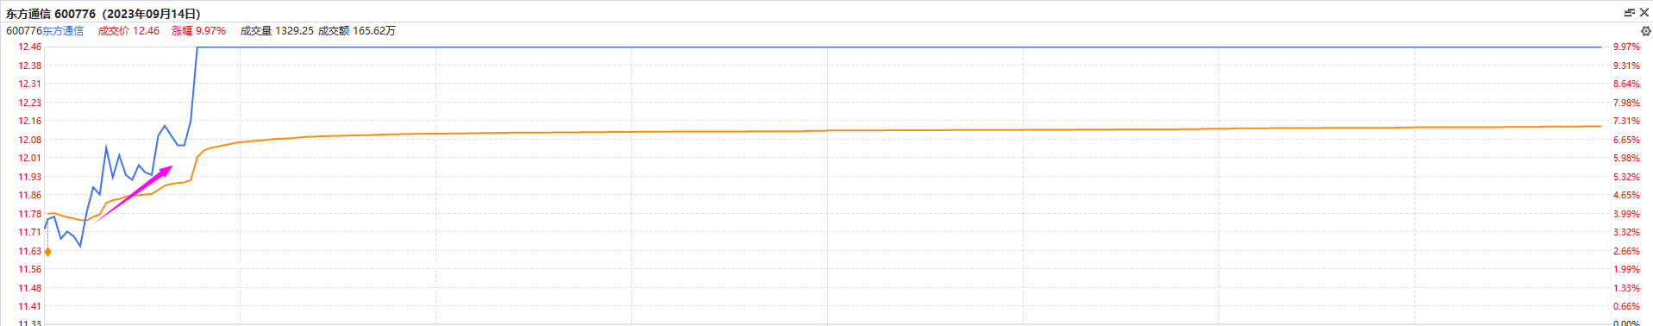Click the 600776 stock code text
The width and height of the screenshot is (1653, 326).
(x=24, y=31)
